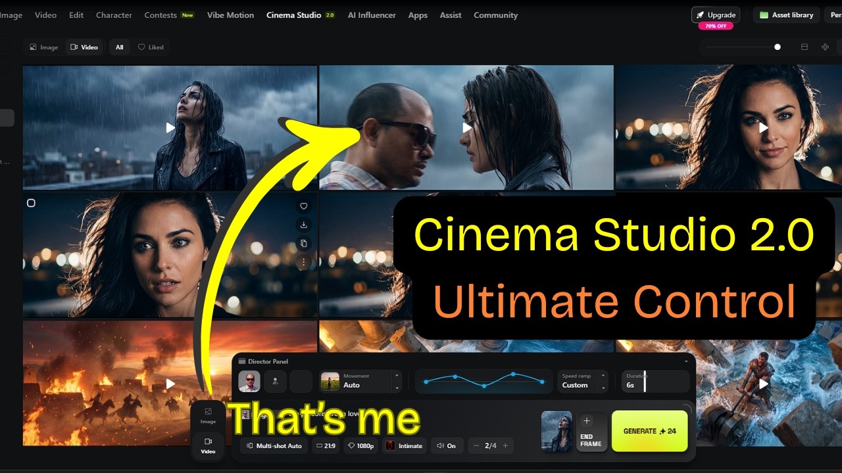This screenshot has width=842, height=473.
Task: Change the 1080p resolution
Action: 361,445
